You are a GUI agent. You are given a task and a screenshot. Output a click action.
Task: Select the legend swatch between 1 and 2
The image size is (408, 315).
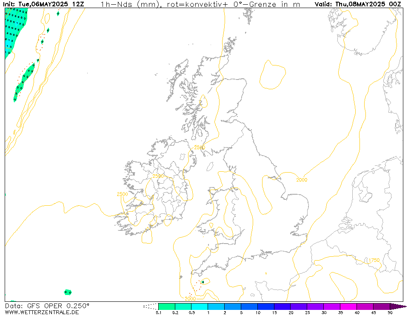(x=216, y=306)
